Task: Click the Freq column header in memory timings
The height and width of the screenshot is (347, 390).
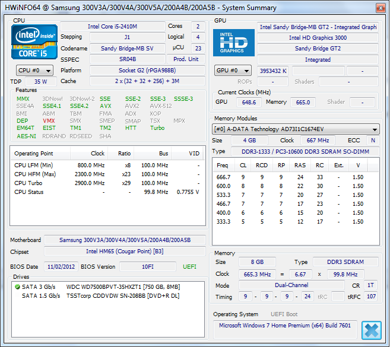Action: (223, 165)
